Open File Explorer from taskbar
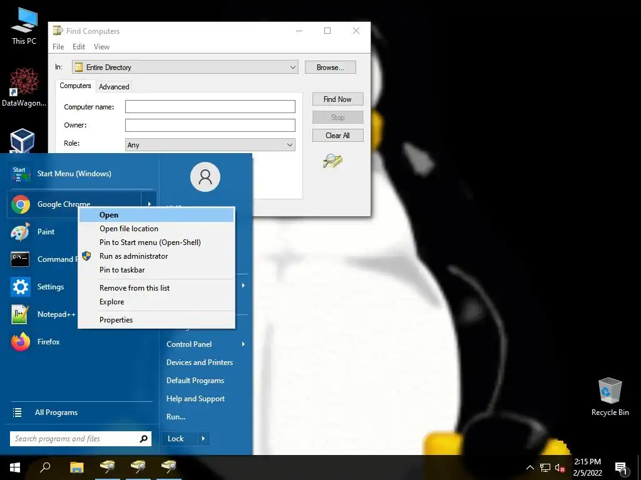This screenshot has height=480, width=641. 76,467
